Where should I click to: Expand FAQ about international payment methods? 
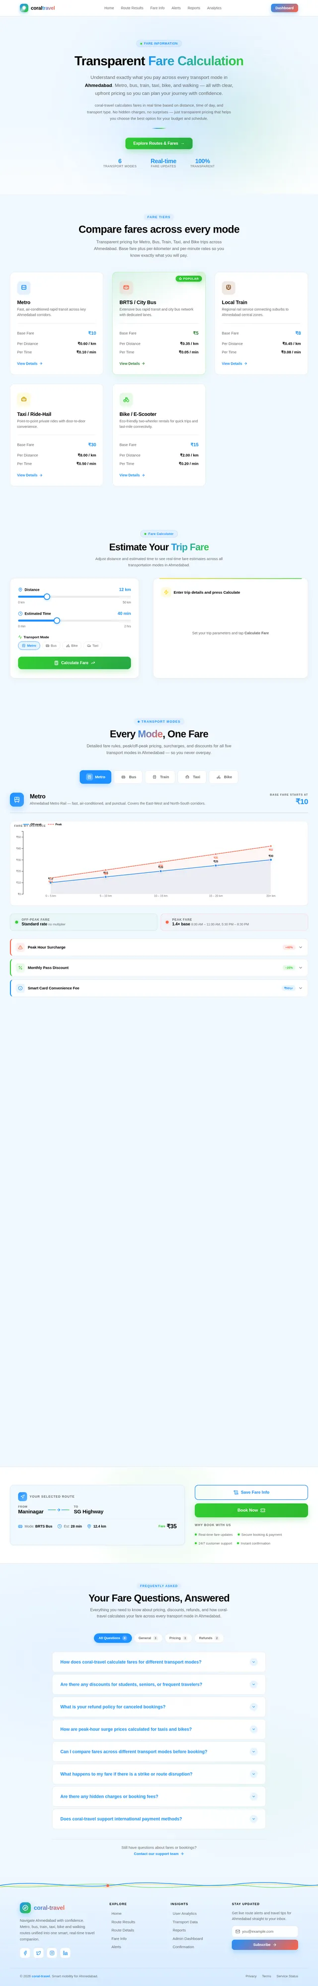[159, 1818]
